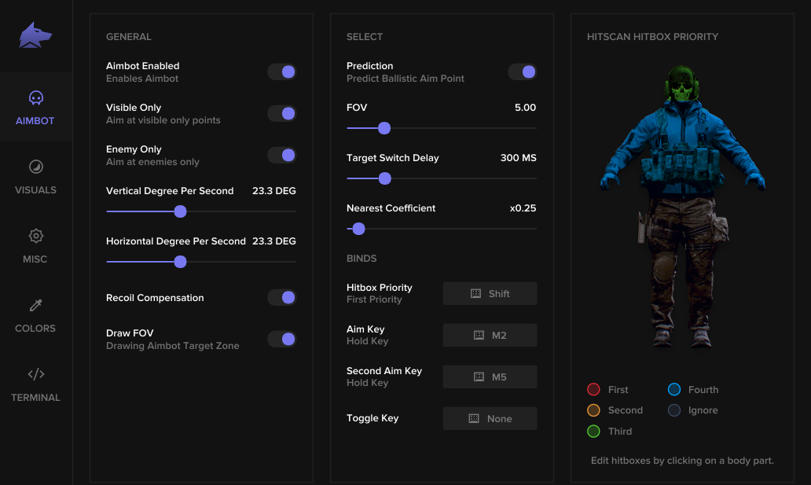
Task: Click the None Toggle Key bind button
Action: (490, 419)
